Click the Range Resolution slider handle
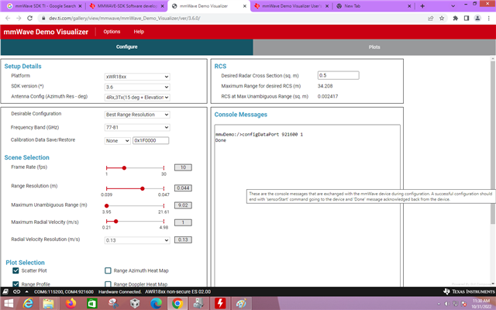Screen dimensions: 496x310 (x=143, y=188)
